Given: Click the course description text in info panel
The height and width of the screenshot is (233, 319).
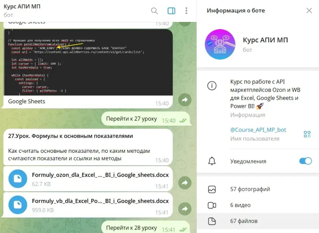Looking at the screenshot, I should point(265,94).
